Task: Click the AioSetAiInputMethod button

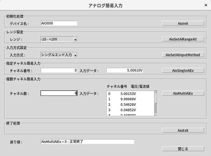Action: click(x=183, y=55)
